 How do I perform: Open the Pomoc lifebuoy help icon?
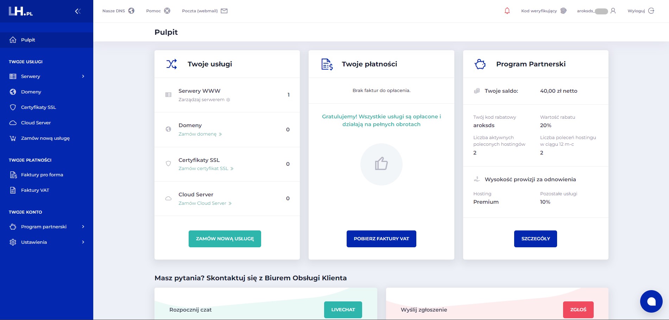(167, 11)
